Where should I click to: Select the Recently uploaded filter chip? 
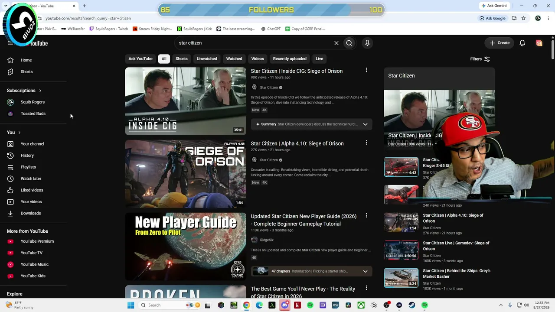(x=290, y=59)
